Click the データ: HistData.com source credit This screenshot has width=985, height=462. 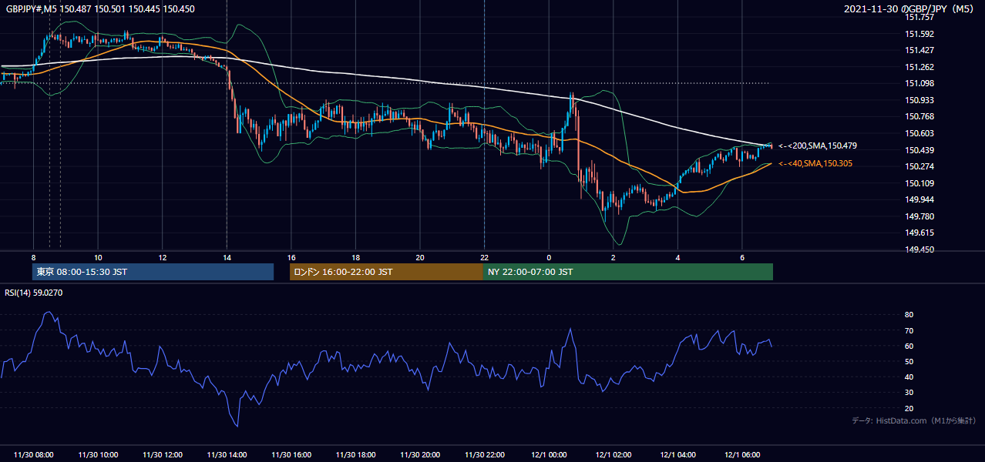913,420
